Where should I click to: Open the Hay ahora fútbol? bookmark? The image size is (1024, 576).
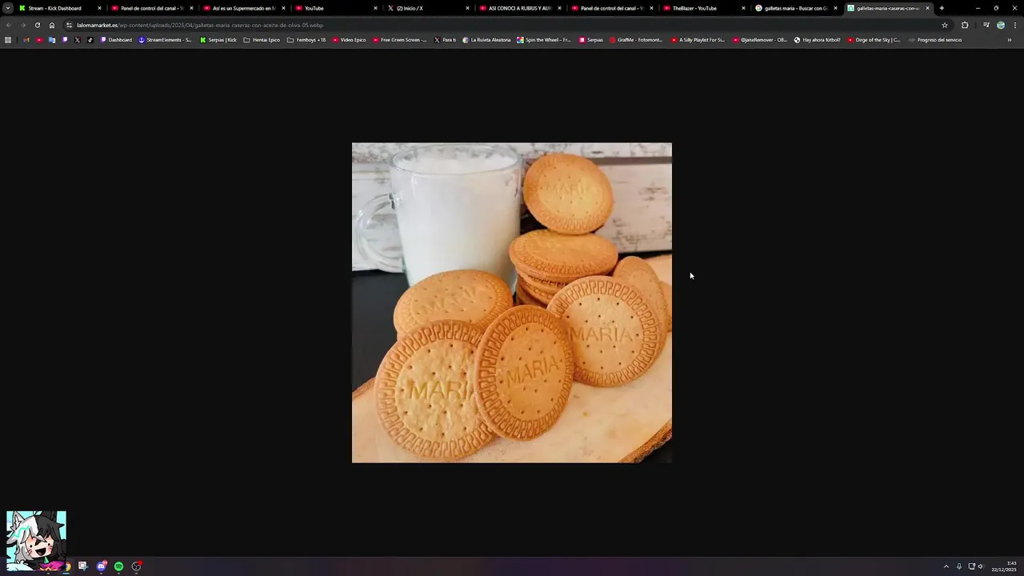[x=817, y=40]
